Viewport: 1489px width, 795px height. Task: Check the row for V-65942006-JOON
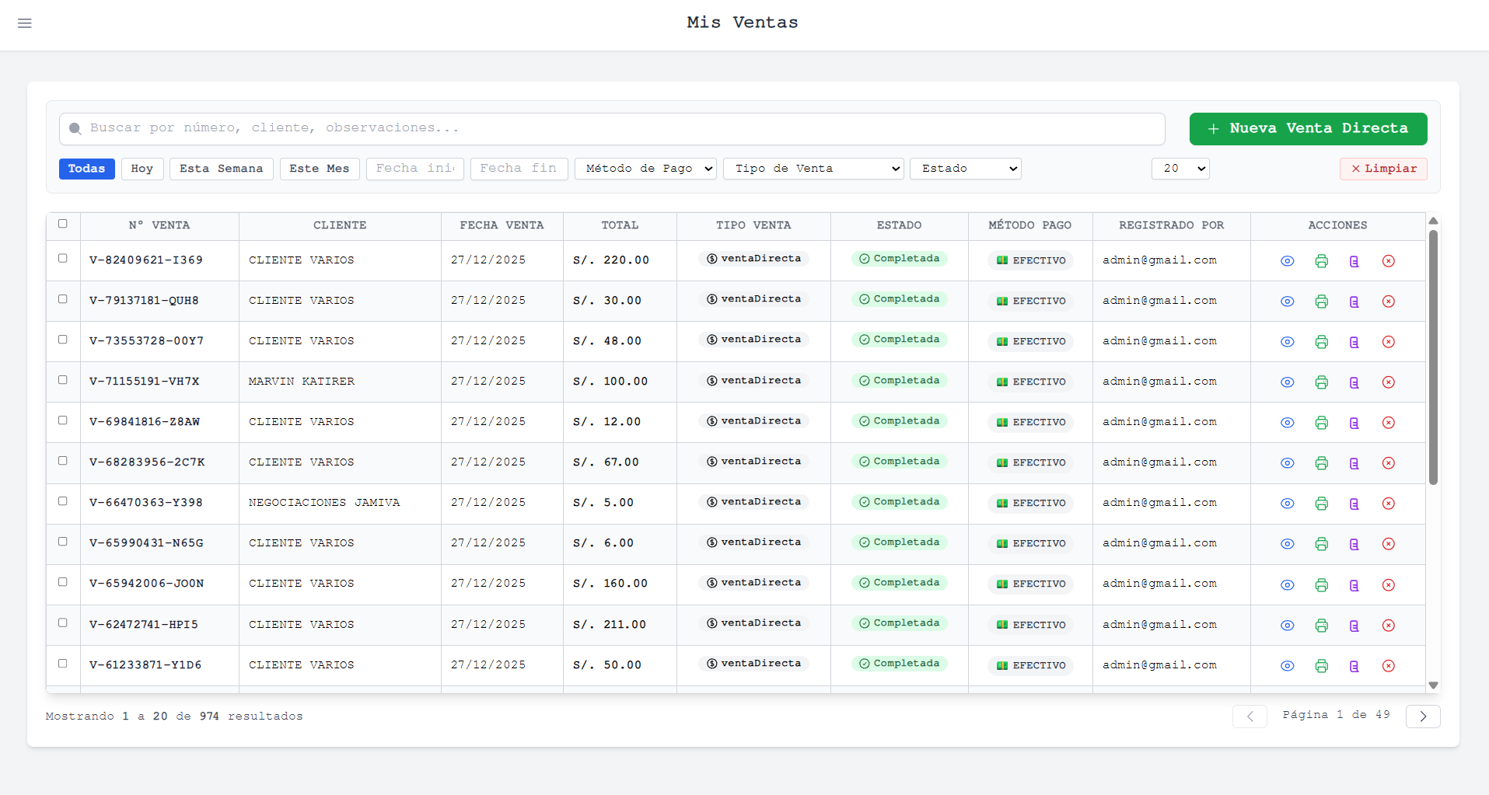click(x=63, y=582)
